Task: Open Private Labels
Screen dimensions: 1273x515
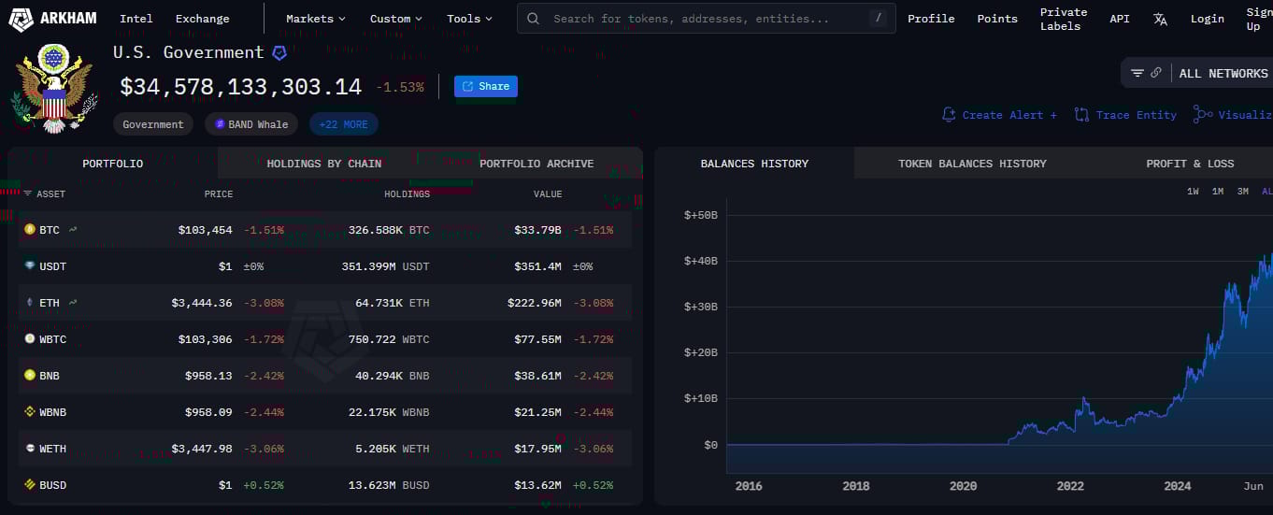Action: pyautogui.click(x=1064, y=19)
